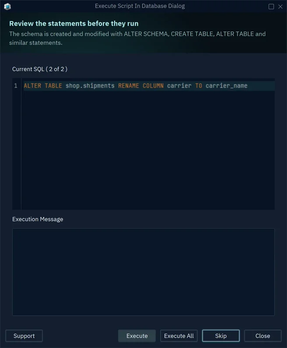Screen dimensions: 287x348
Task: Click the 'Current SQL ( 2 of 2 )' label
Action: click(40, 69)
